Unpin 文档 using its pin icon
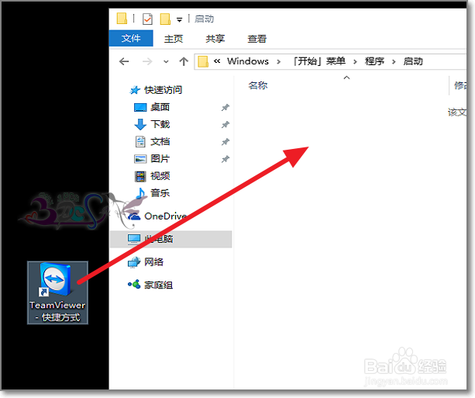 tap(225, 142)
